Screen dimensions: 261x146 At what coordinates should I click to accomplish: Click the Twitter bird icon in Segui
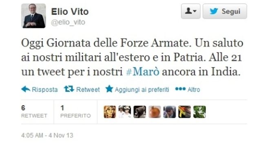point(214,11)
